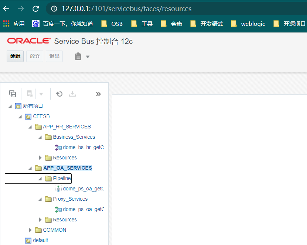
Task: View site information icon in address bar
Action: 54,8
